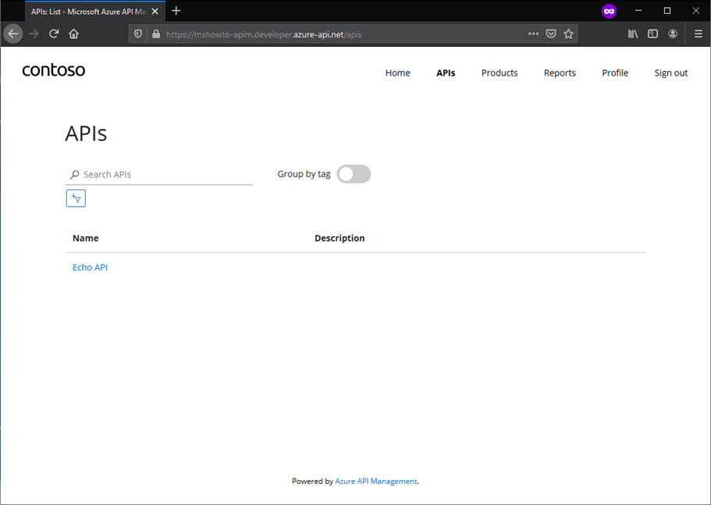
Task: Focus the Search APIs input field
Action: pyautogui.click(x=158, y=175)
